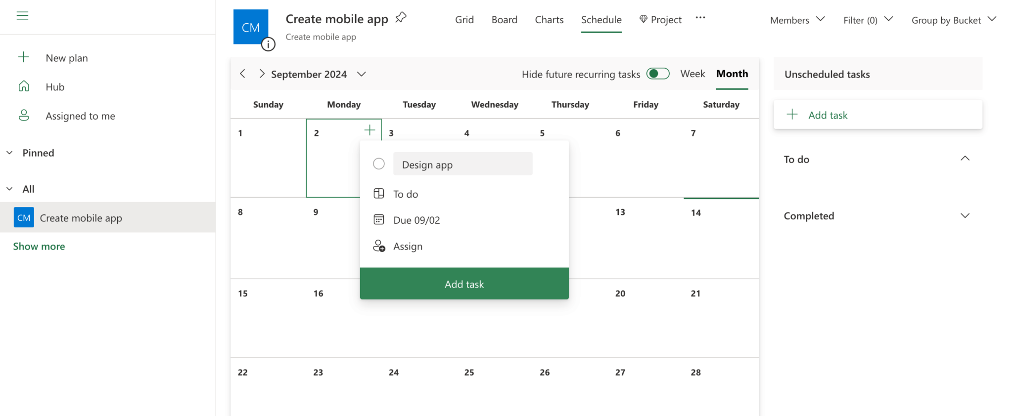
Task: Select the Schedule tab
Action: tap(601, 20)
